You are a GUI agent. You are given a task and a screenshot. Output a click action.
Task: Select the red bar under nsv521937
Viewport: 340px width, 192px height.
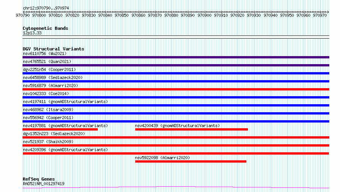176,145
